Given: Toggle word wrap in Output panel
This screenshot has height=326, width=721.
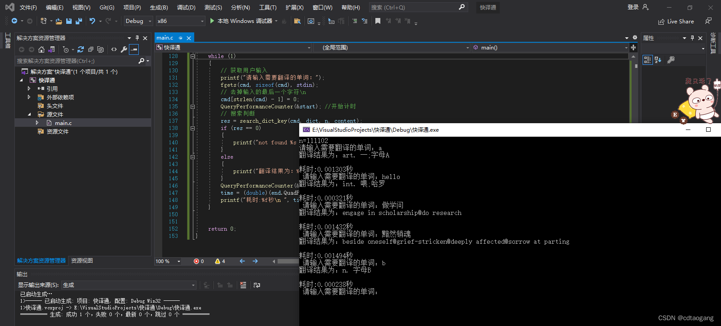Looking at the screenshot, I should click(x=257, y=285).
